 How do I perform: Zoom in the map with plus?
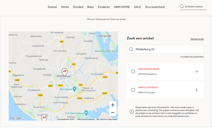[113, 105]
